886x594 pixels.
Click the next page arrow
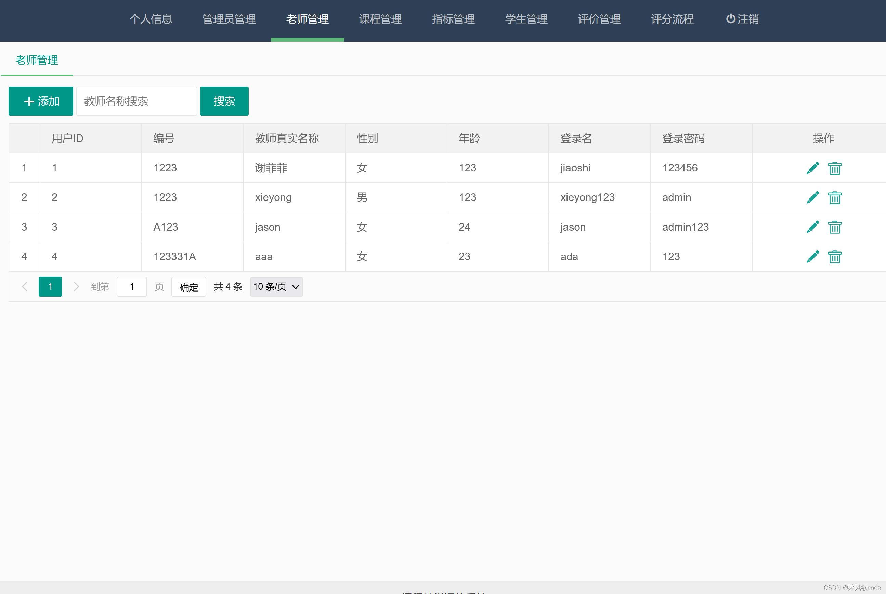(77, 287)
